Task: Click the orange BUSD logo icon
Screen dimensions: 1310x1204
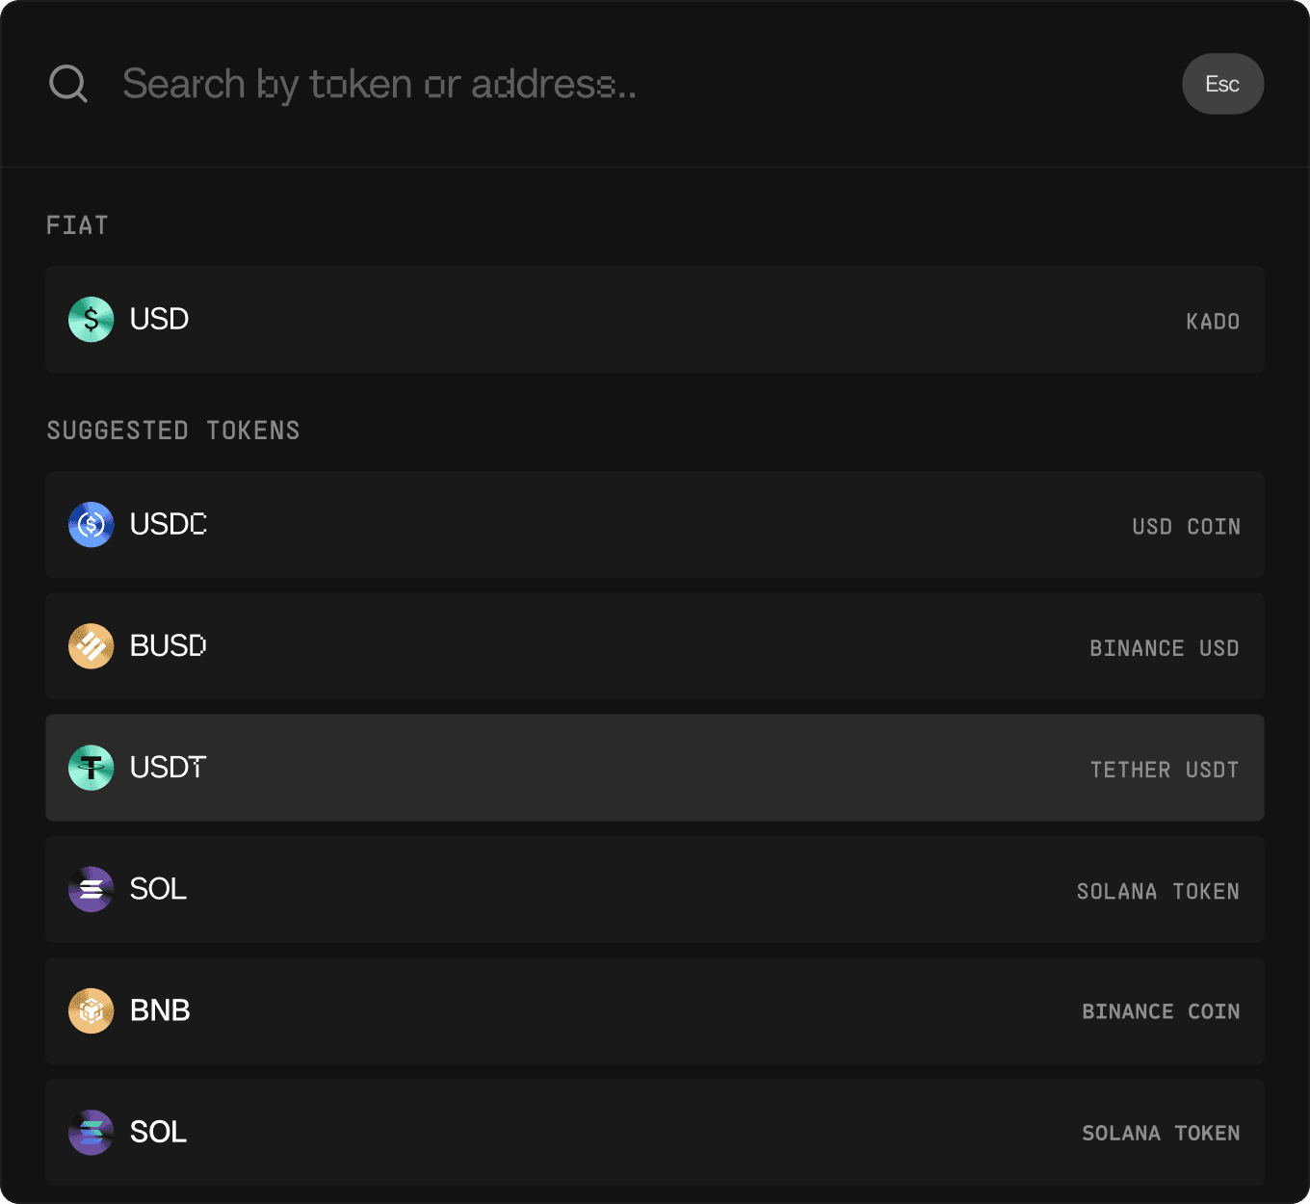Action: 92,646
